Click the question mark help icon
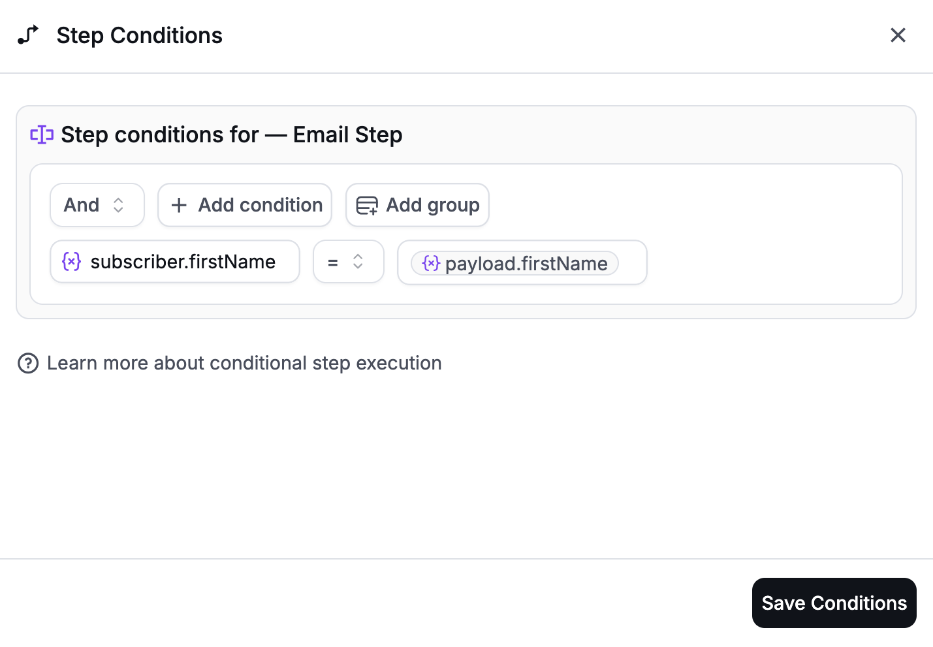The height and width of the screenshot is (647, 933). click(28, 363)
